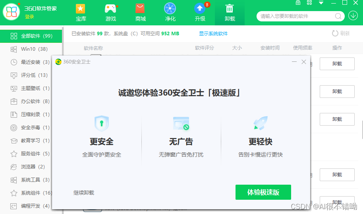Click the skin icon in title bar
The image size is (363, 214).
[309, 2]
